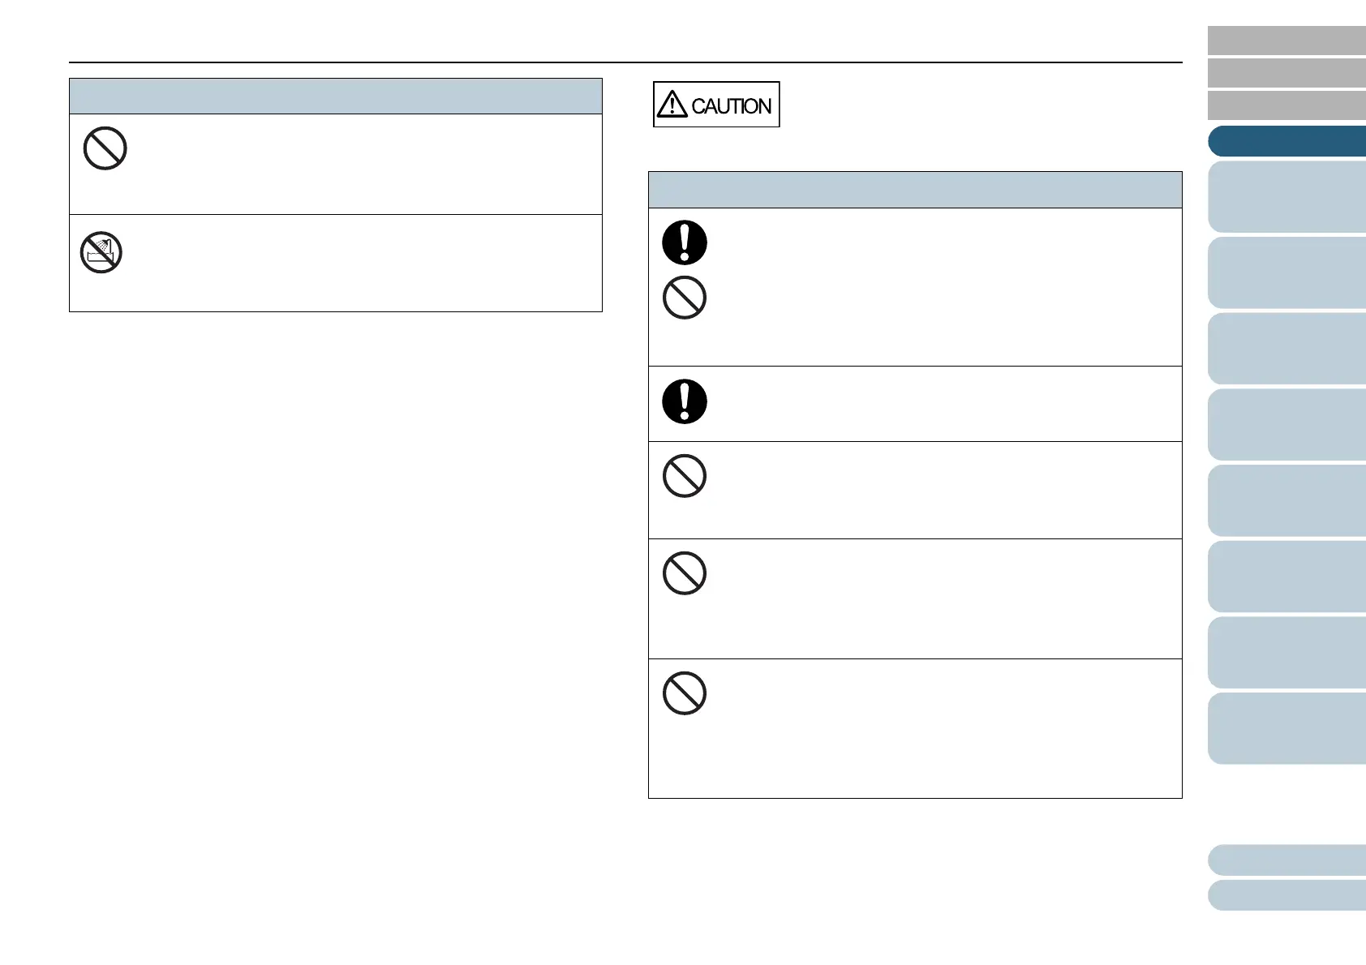This screenshot has width=1366, height=965.
Task: Select the second gray sidebar tab
Action: (x=1287, y=73)
